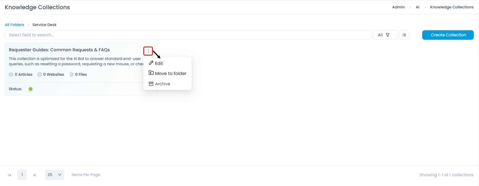The height and width of the screenshot is (186, 479).
Task: Click the Move to folder icon
Action: point(151,73)
